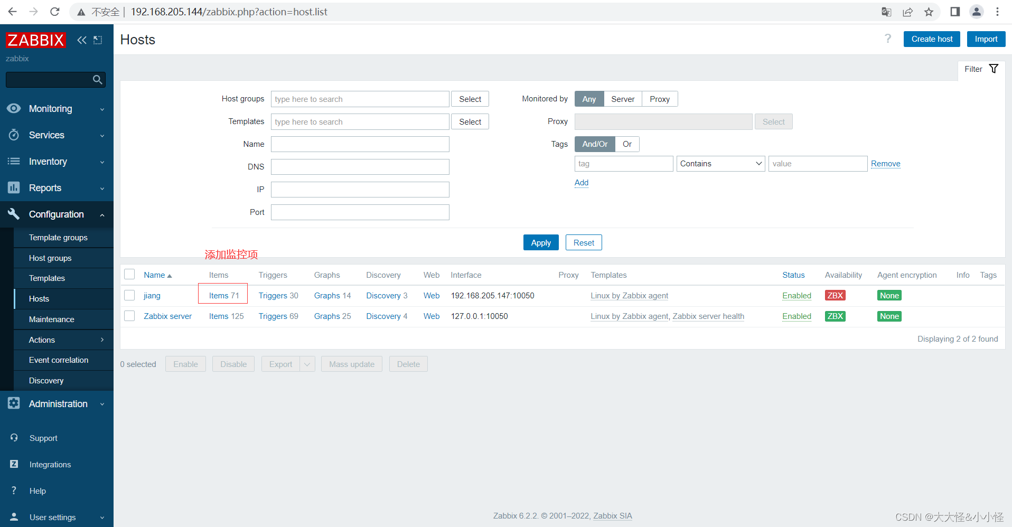Check the jiang host checkbox
The width and height of the screenshot is (1012, 527).
click(129, 295)
